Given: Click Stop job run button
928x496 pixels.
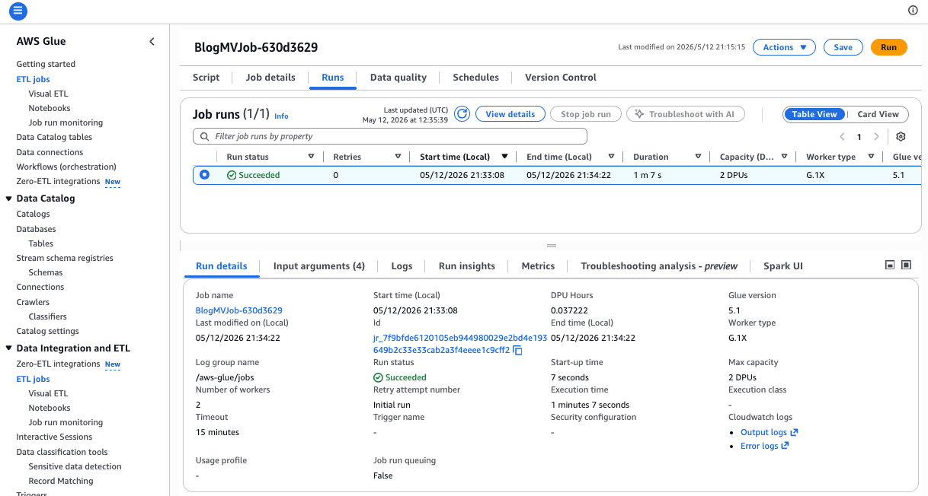Looking at the screenshot, I should pos(586,114).
